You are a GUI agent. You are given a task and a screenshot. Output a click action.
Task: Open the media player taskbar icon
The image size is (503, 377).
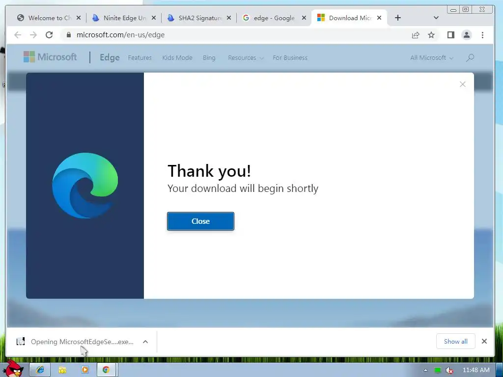pos(84,370)
